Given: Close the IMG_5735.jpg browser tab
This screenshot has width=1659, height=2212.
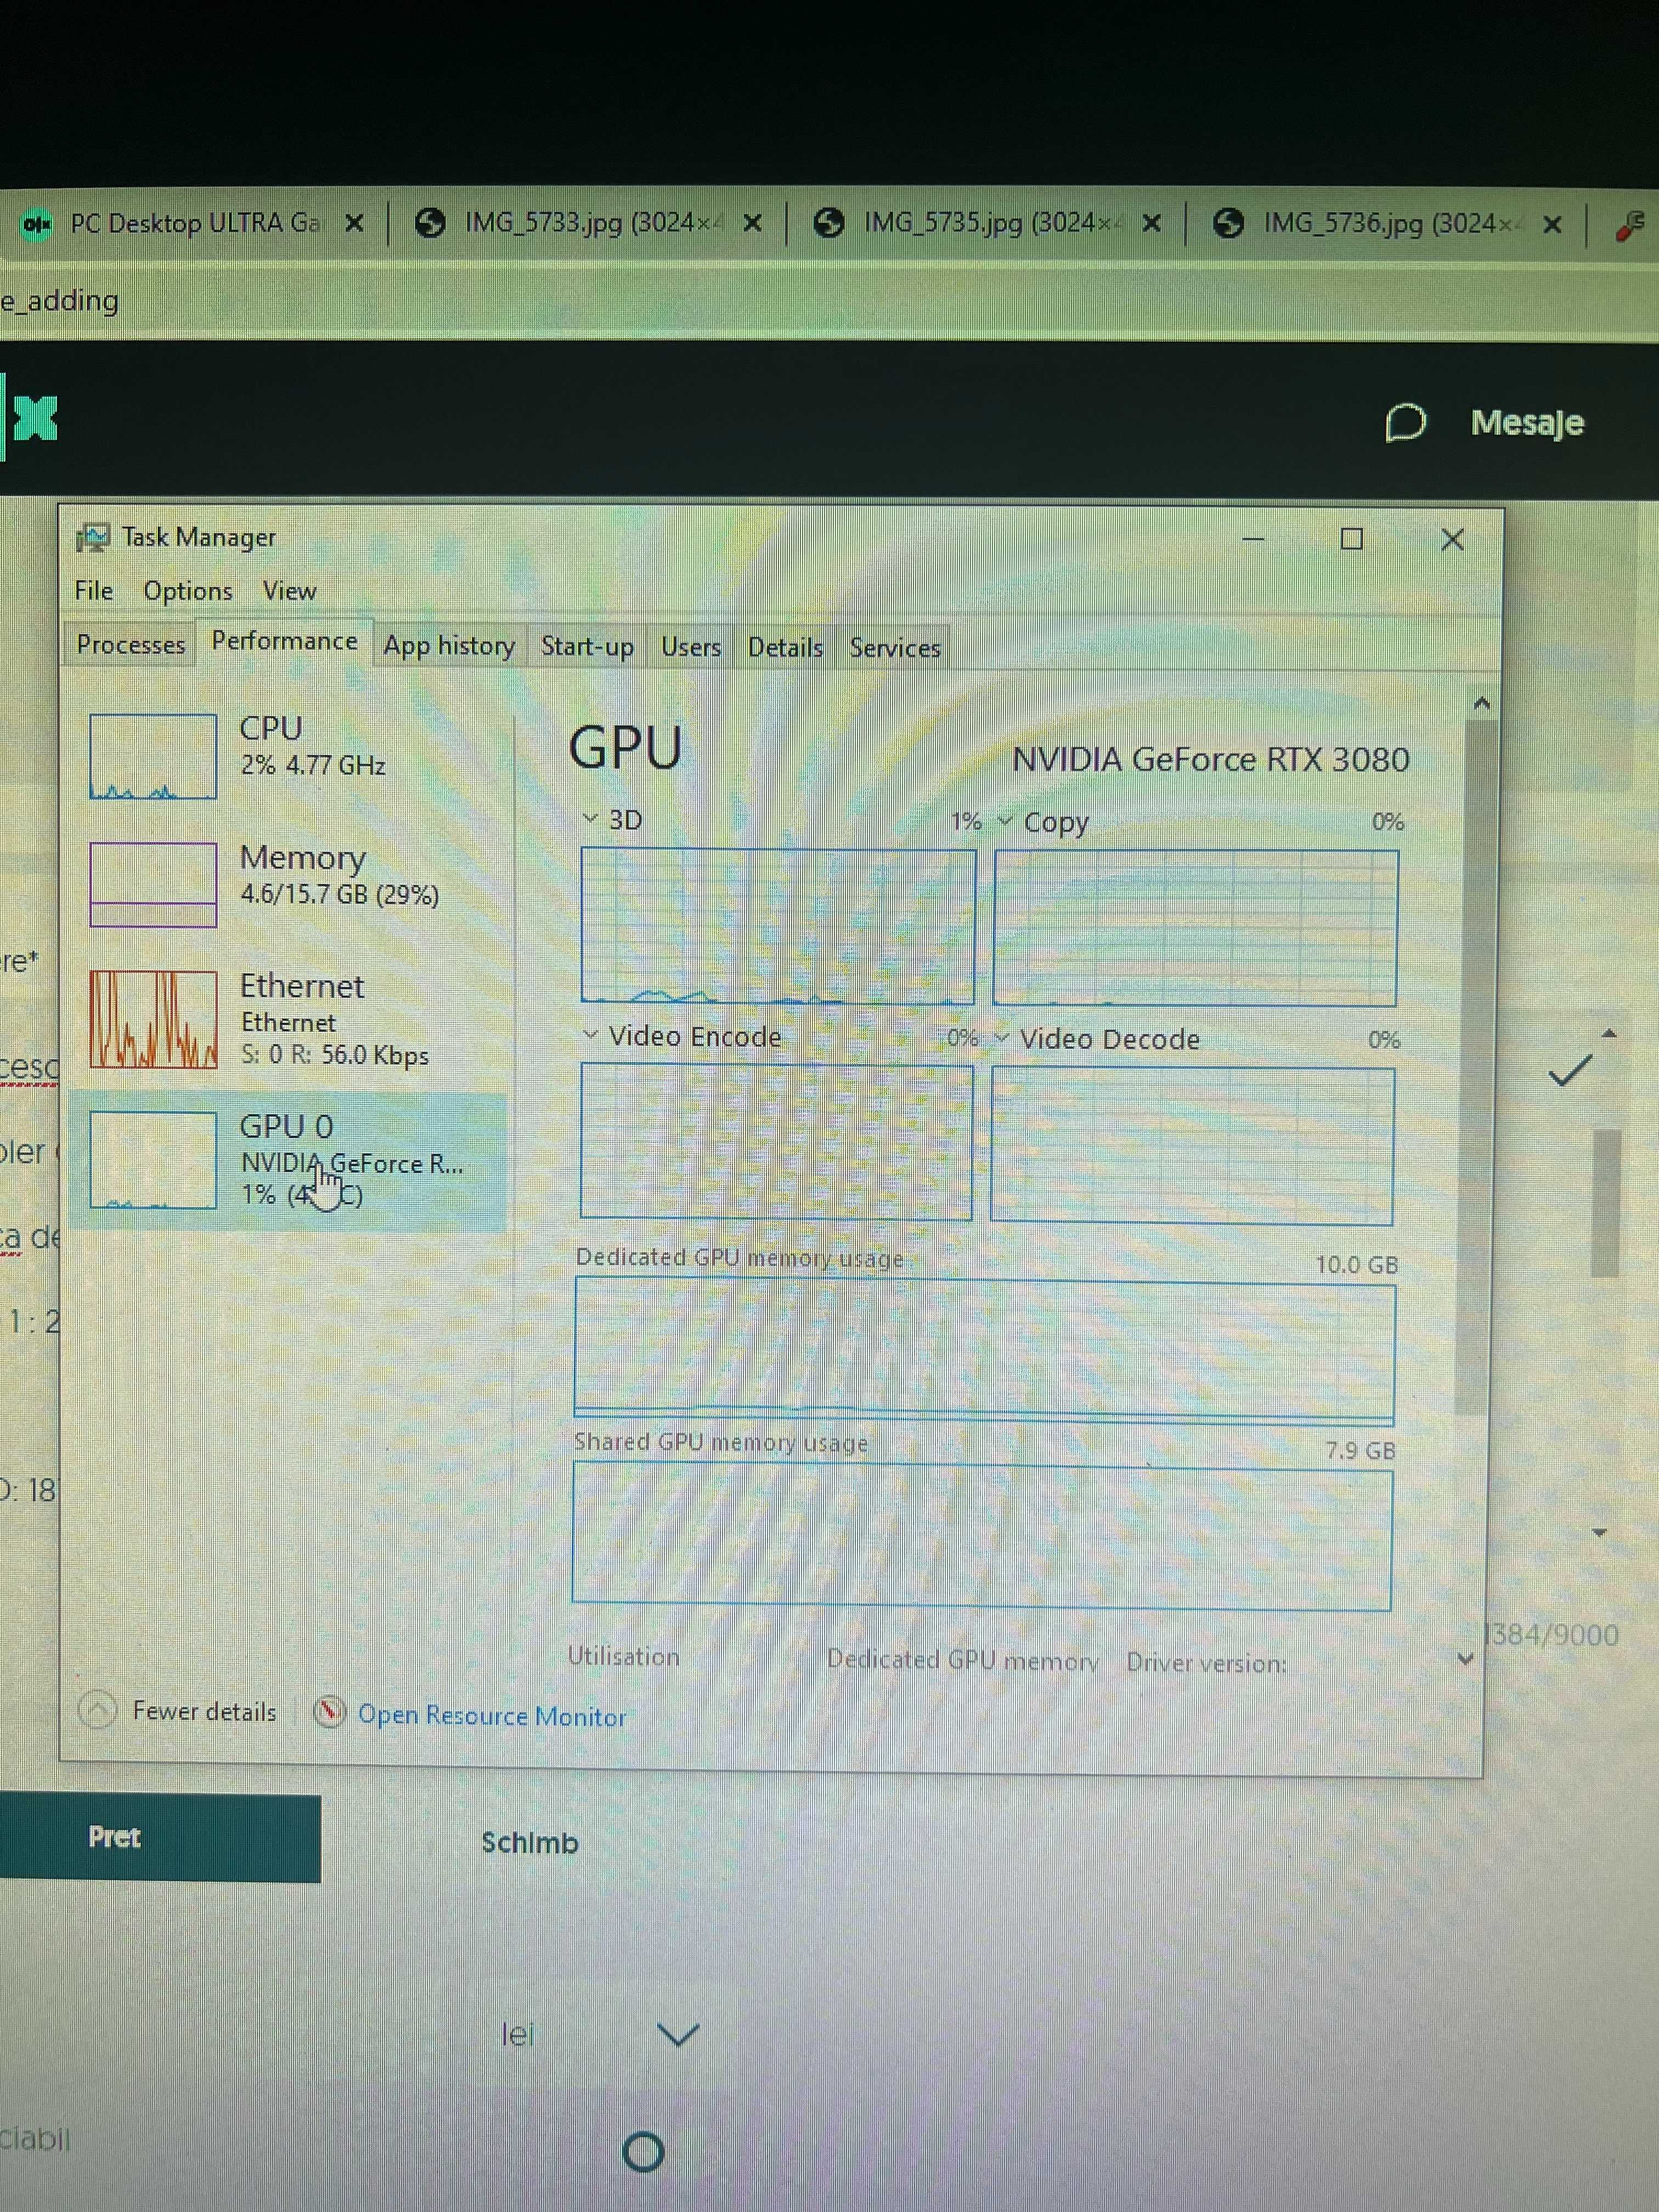Looking at the screenshot, I should [x=1152, y=223].
